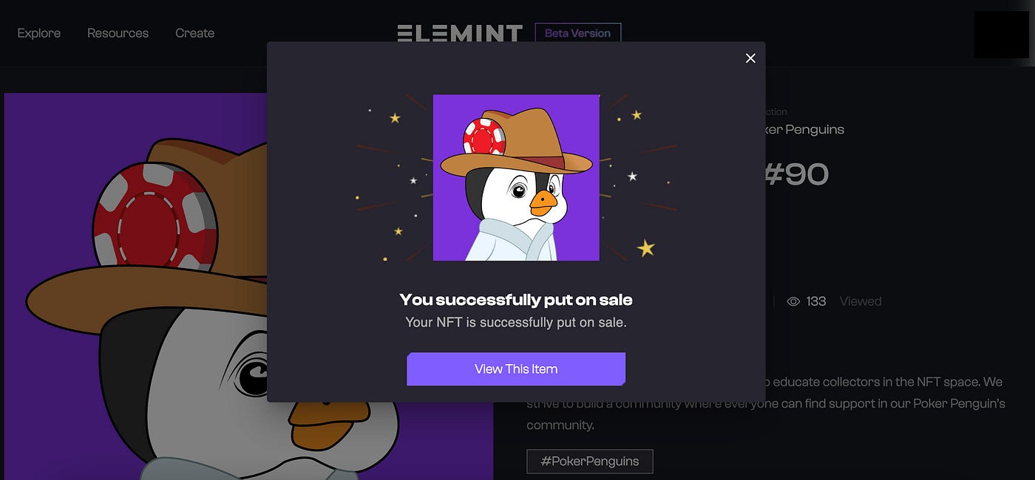Click the 133 view count

point(816,301)
